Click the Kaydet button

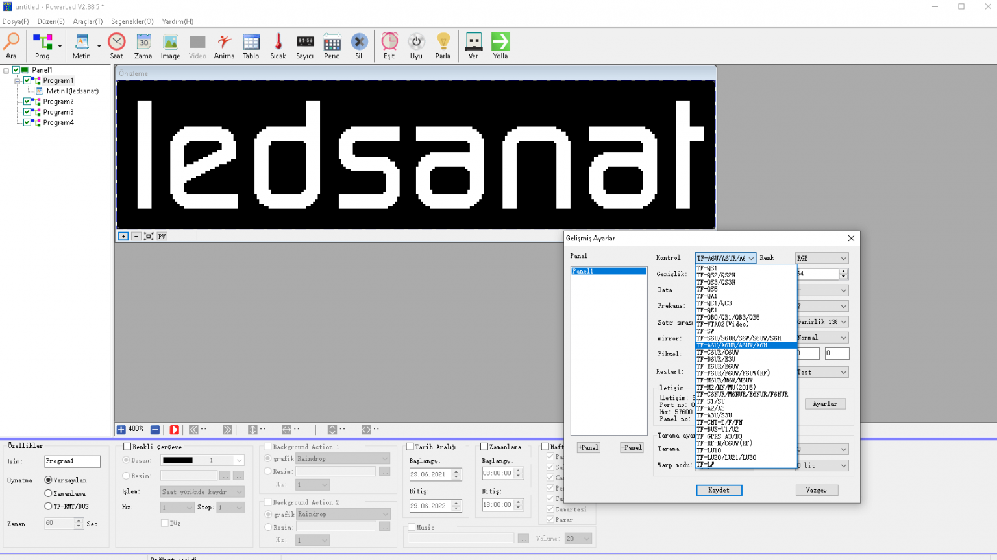pyautogui.click(x=719, y=490)
